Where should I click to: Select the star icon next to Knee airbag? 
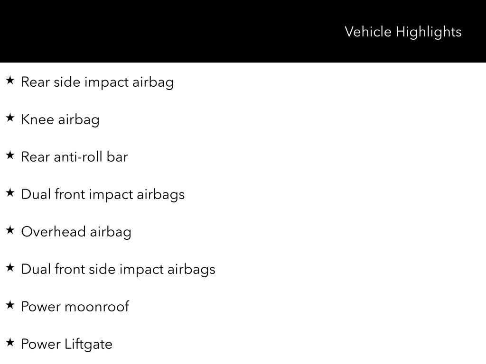(10, 118)
